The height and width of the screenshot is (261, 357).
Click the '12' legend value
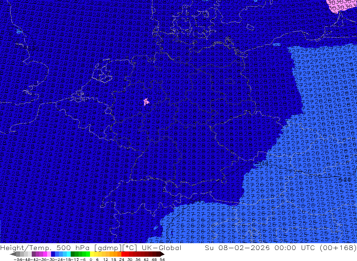coord(105,260)
